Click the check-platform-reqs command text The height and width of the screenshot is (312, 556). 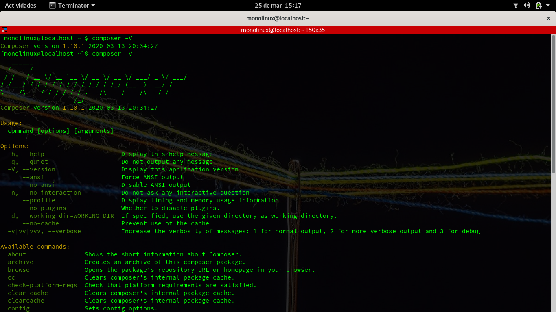(42, 285)
